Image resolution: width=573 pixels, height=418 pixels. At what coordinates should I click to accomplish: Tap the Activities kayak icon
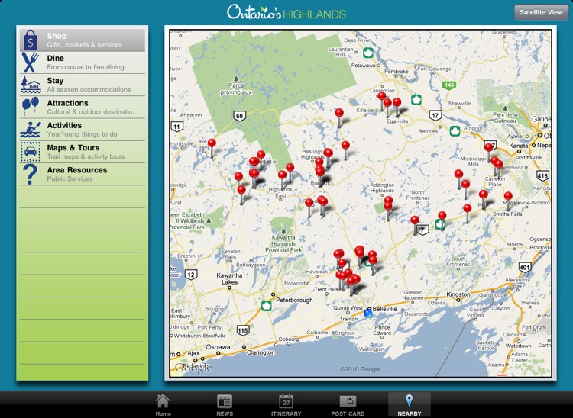[x=31, y=130]
